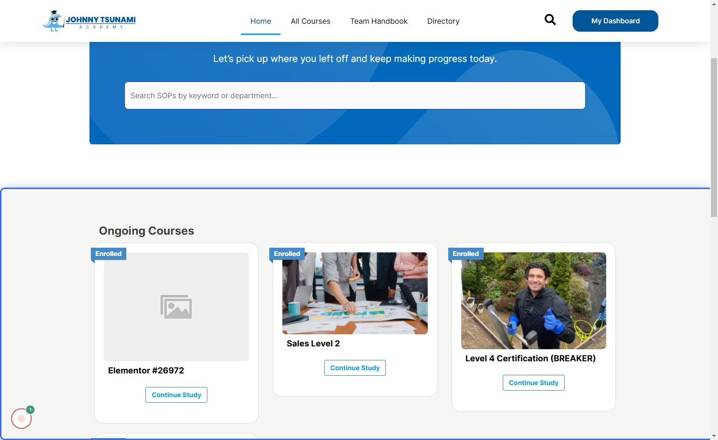Open All Courses from the navigation
718x440 pixels.
click(x=310, y=21)
